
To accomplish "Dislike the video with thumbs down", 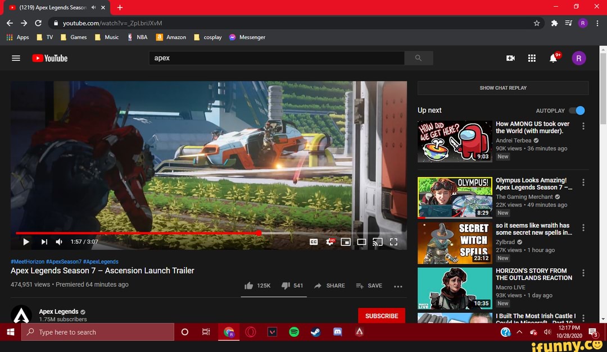I will pyautogui.click(x=292, y=285).
